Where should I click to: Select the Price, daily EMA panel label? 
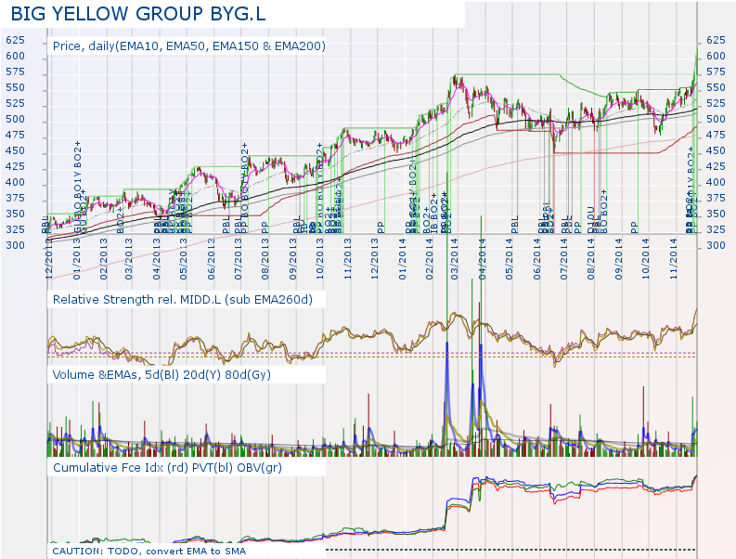click(x=189, y=46)
